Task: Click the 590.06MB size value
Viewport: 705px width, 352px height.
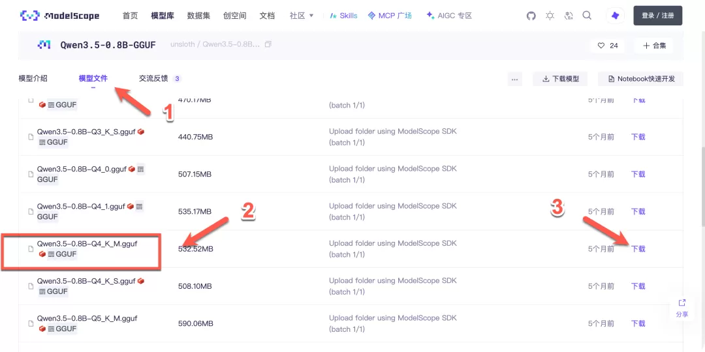Action: tap(196, 323)
